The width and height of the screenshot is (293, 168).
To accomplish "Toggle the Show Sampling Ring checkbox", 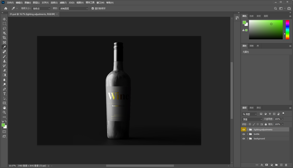I will pos(93,8).
